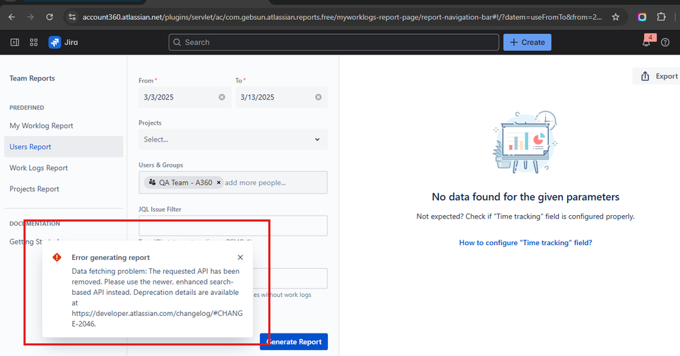Screen dimensions: 680x356
Task: Click the From date field 3/3/2025
Action: click(x=184, y=97)
